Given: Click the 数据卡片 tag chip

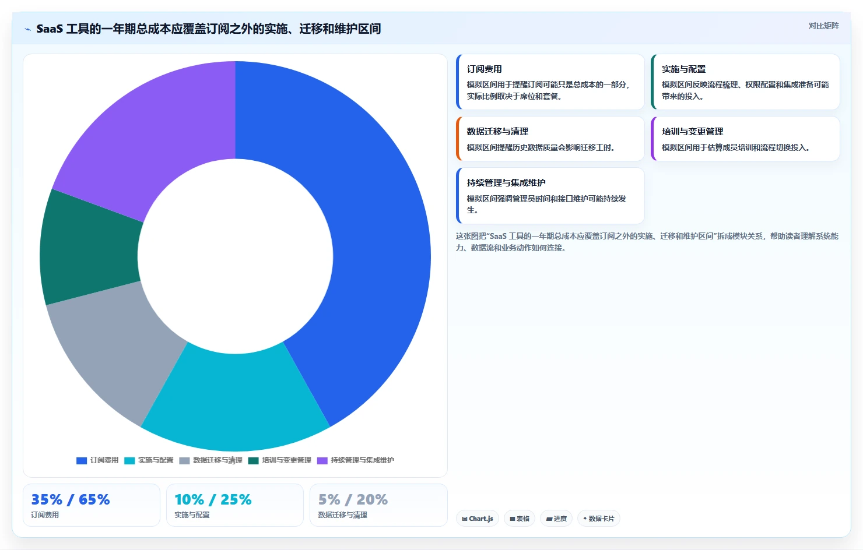Looking at the screenshot, I should (x=598, y=519).
